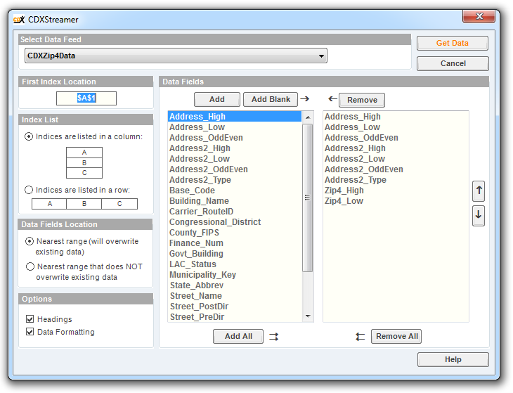Select Finance_Num in the available list
Screen dimensions: 513x393
234,243
